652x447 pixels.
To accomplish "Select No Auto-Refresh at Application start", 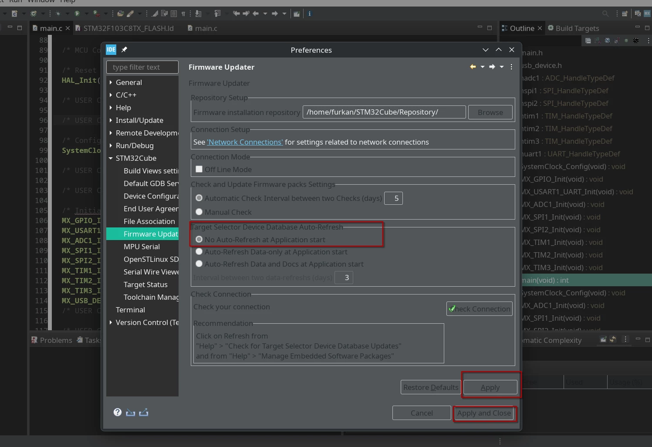I will click(x=199, y=239).
